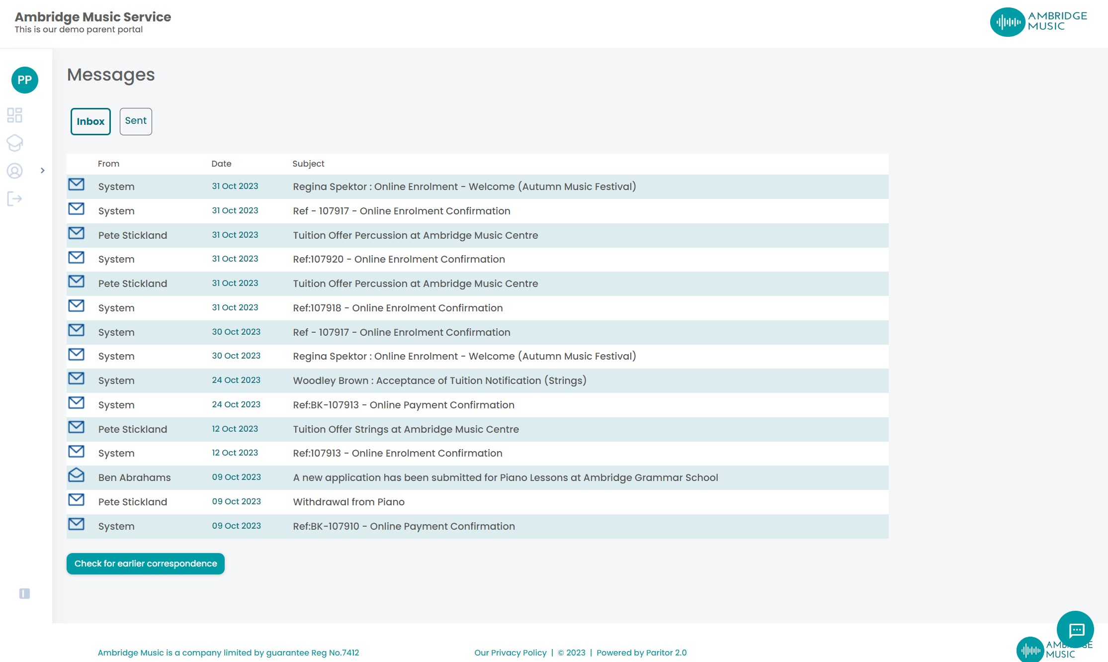Open 'Ref:BK-107913 - Online Payment Confirmation' subject
This screenshot has height=662, width=1108.
(x=404, y=405)
